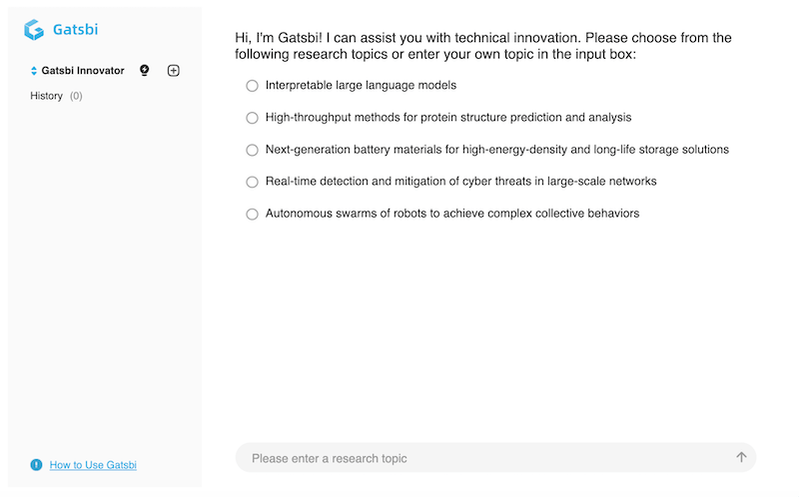This screenshot has width=799, height=497.
Task: Open the Gatsbi Innovator mode selector label
Action: 83,71
